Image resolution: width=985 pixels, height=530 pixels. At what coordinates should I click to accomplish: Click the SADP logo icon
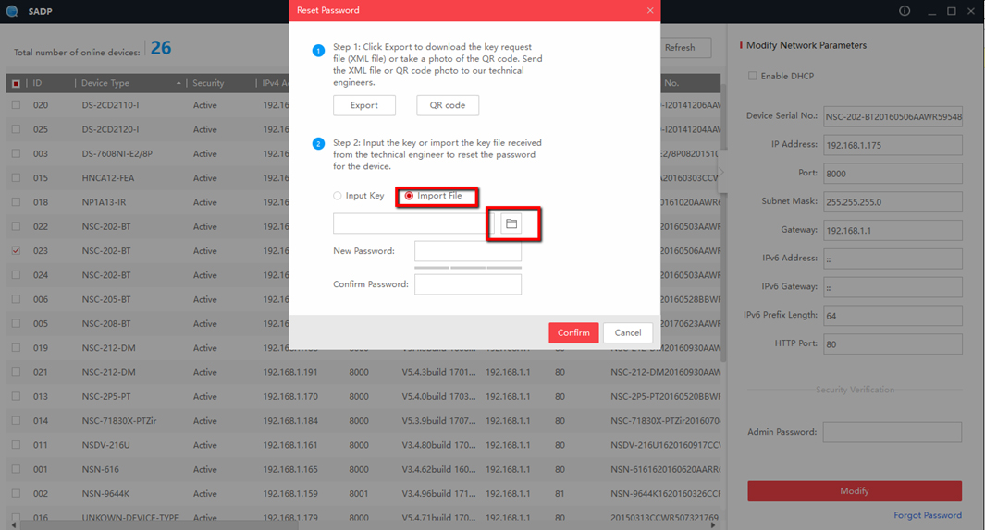tap(12, 11)
